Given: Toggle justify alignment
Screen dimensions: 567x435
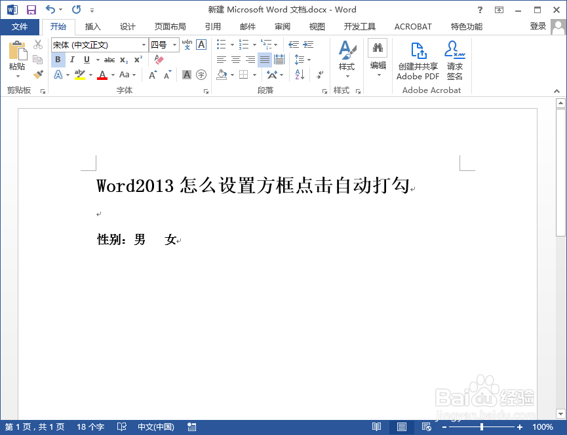Looking at the screenshot, I should [x=265, y=60].
